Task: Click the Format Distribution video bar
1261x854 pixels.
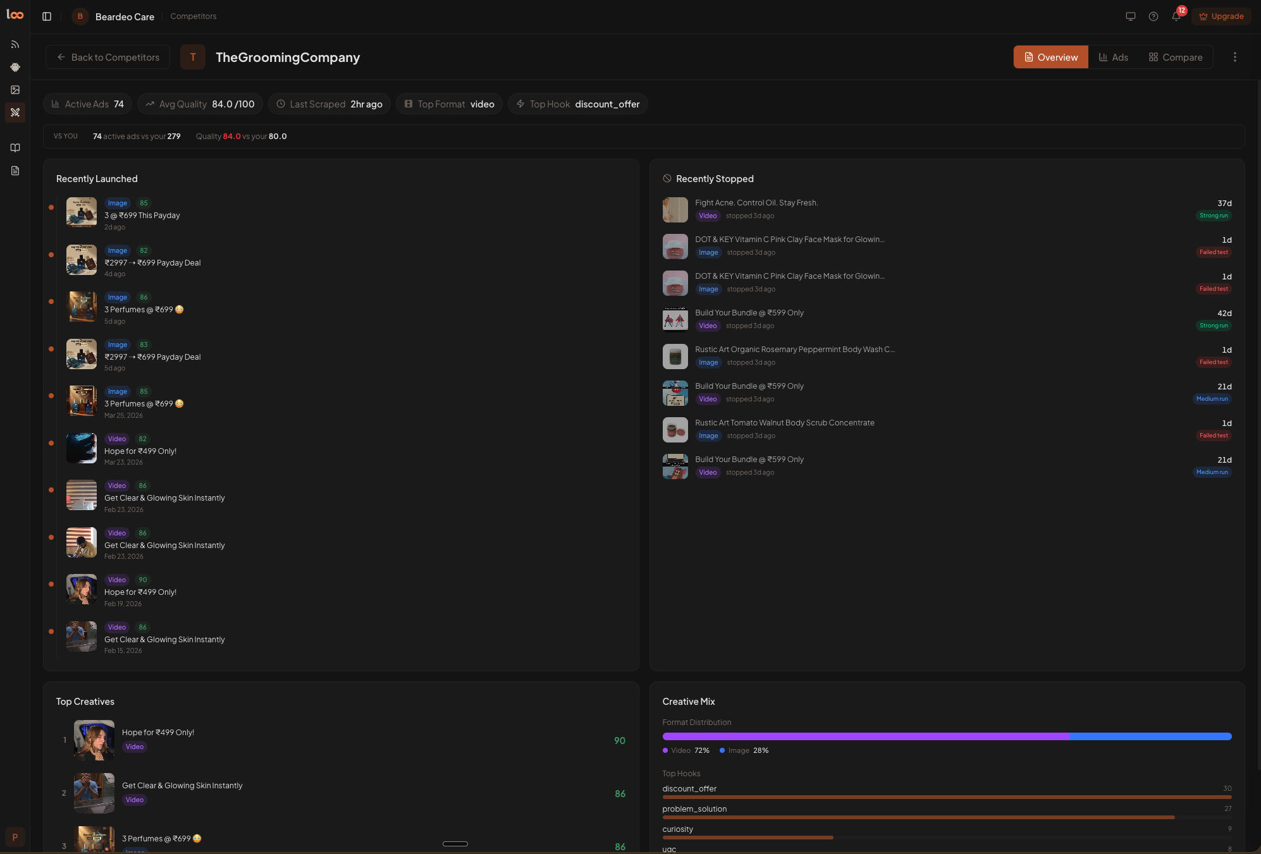Action: point(865,736)
